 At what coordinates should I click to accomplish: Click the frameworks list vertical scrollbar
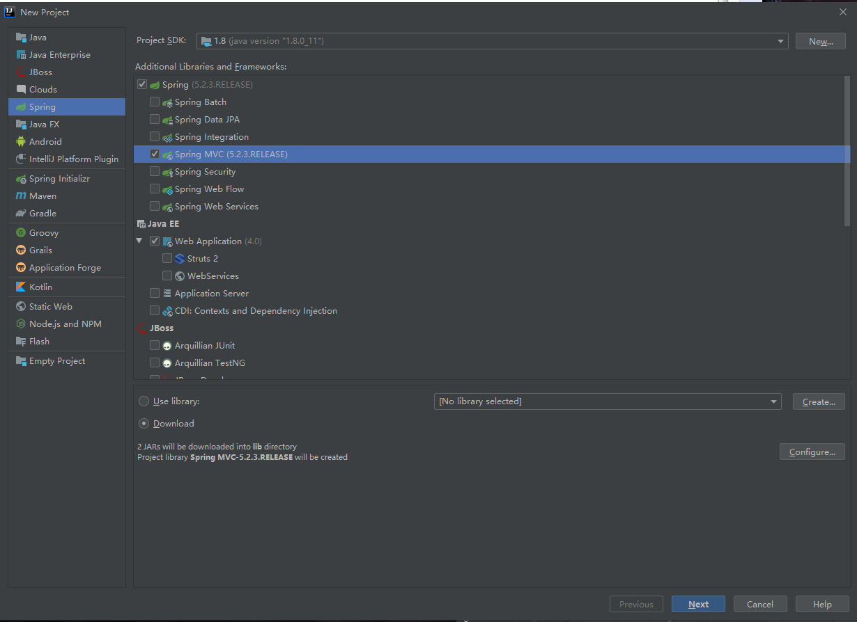point(847,151)
